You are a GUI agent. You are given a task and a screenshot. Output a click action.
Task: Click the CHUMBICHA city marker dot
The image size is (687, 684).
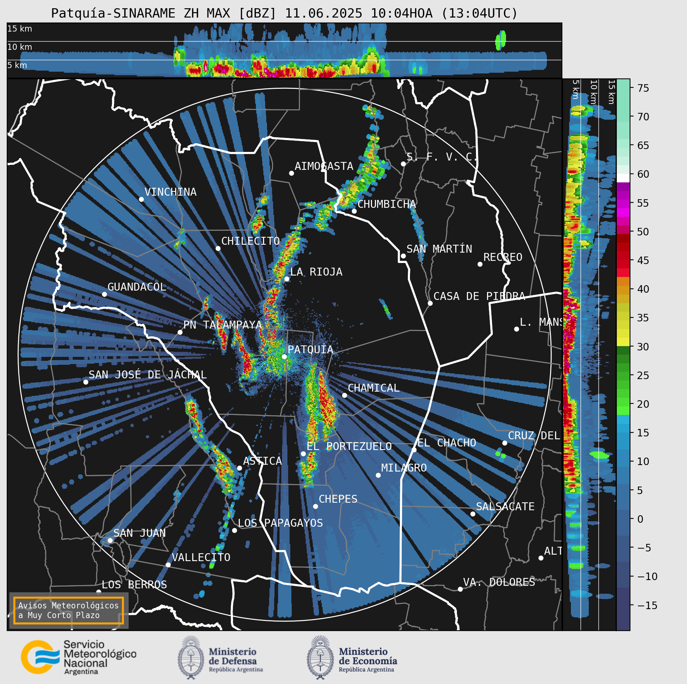tap(354, 211)
